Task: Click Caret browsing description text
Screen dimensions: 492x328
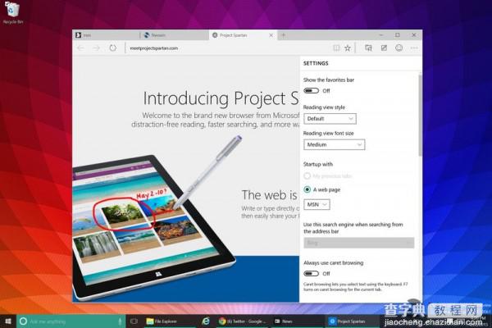Action: [x=356, y=287]
